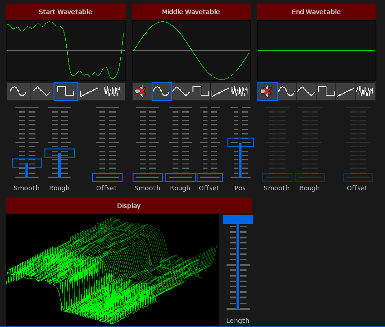Choose sawtooth wave for End Wavetable
The width and height of the screenshot is (385, 327).
coord(346,91)
